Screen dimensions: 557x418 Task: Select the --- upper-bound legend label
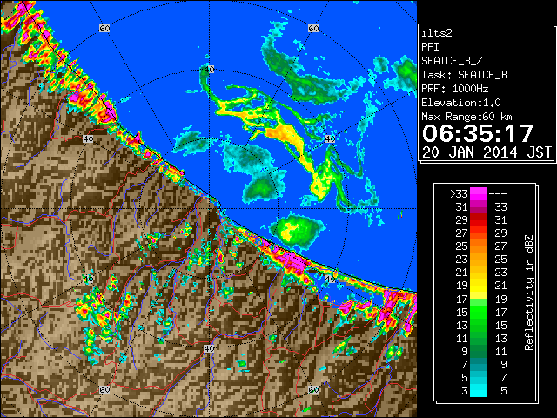pos(498,194)
